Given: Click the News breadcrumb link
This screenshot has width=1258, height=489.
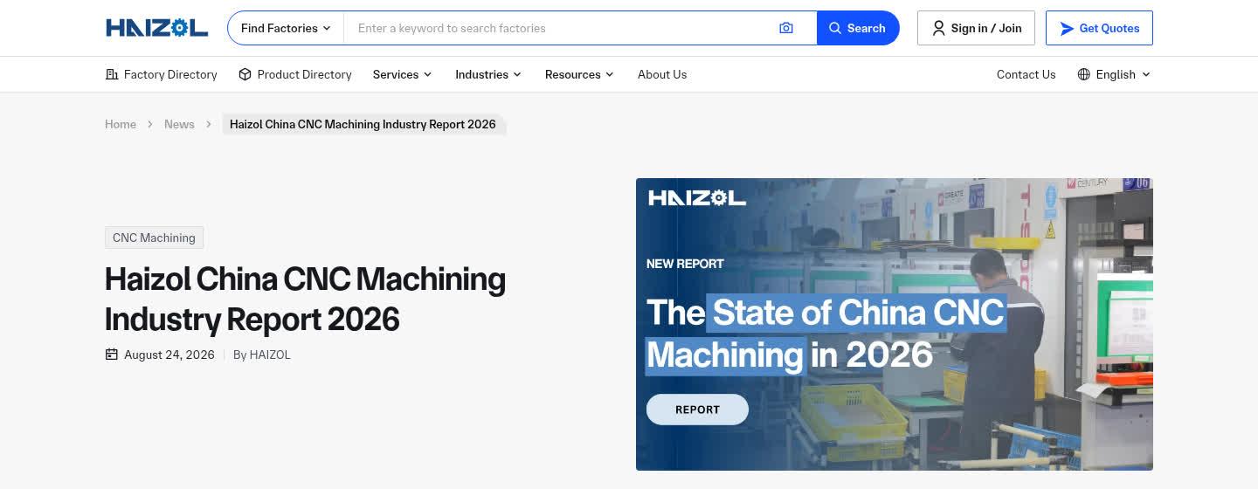Looking at the screenshot, I should 179,124.
